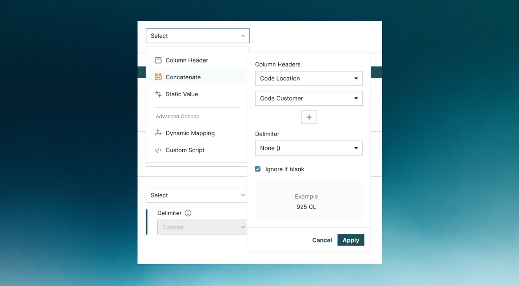Cancel the concatenate settings

click(x=322, y=240)
